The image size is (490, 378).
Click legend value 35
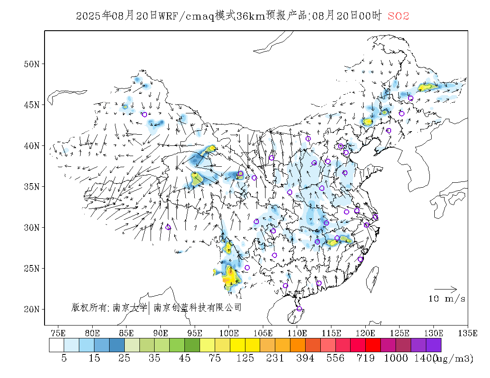(x=155, y=358)
